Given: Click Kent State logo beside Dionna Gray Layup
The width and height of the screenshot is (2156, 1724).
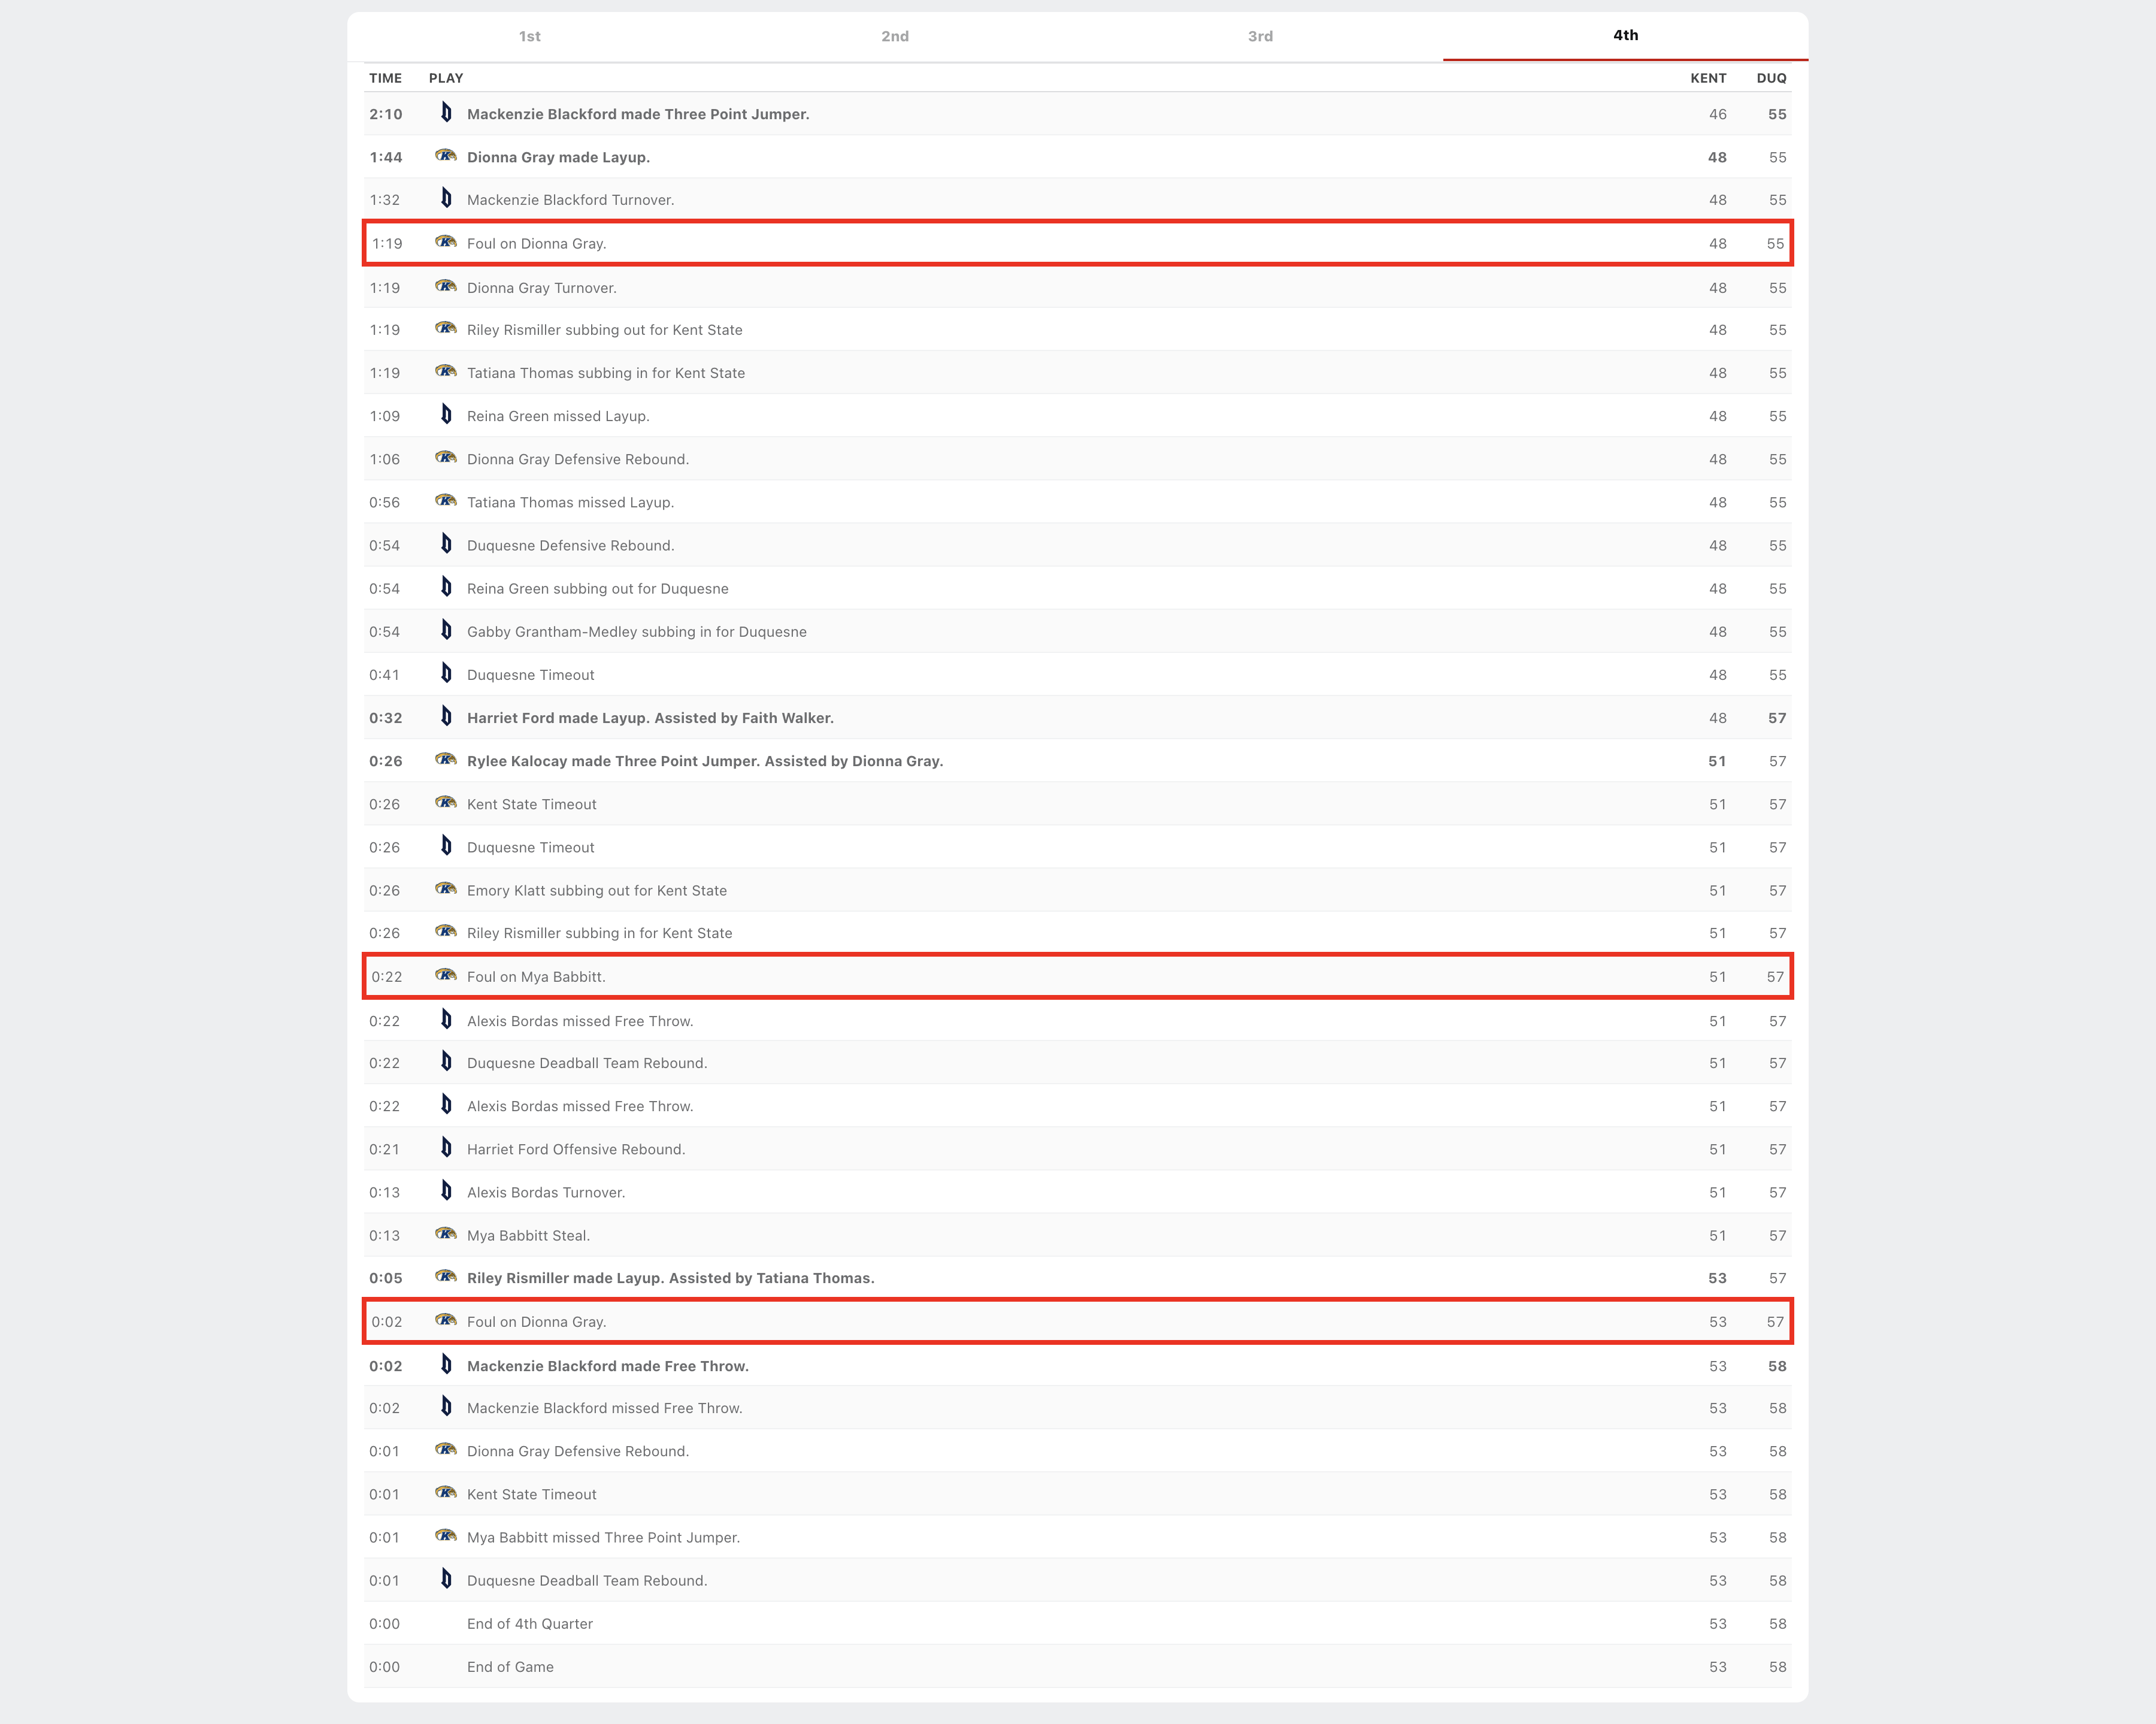Looking at the screenshot, I should 446,156.
